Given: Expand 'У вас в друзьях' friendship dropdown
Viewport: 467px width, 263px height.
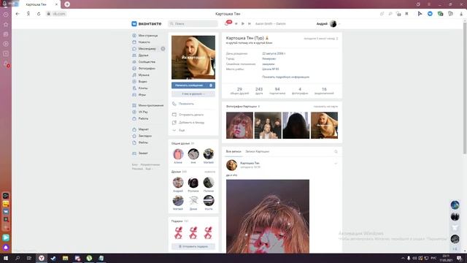Looking at the screenshot, I should 193,94.
